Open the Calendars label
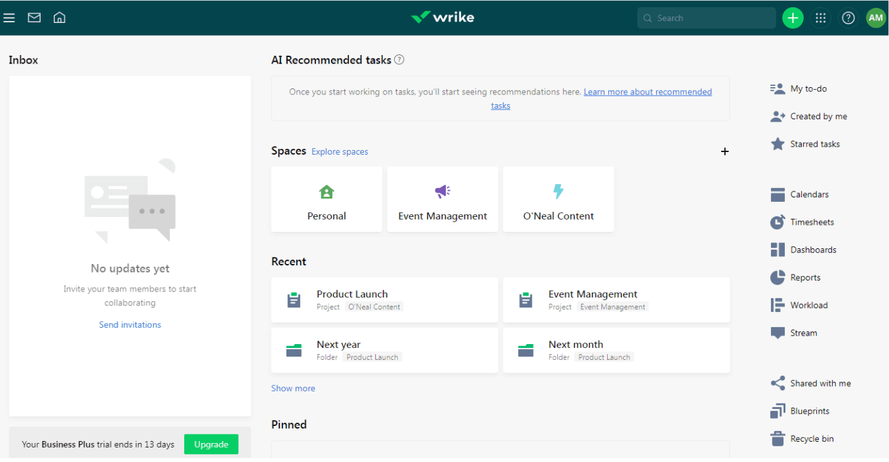This screenshot has height=462, width=889. [x=810, y=195]
